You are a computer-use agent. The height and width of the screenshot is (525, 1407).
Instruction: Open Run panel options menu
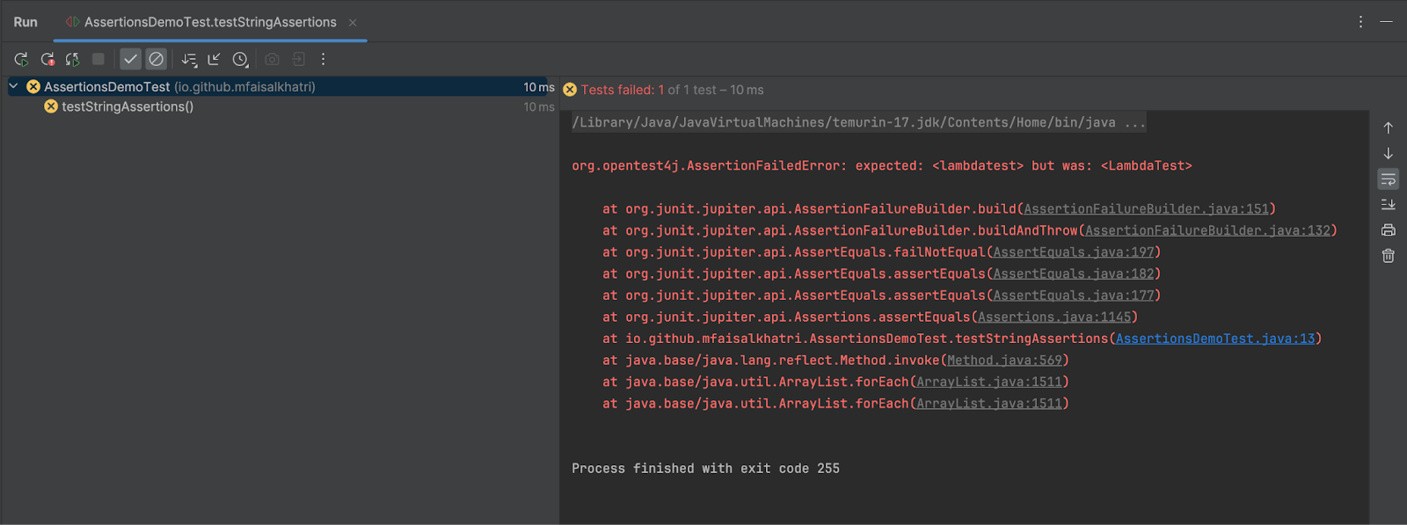(1360, 21)
